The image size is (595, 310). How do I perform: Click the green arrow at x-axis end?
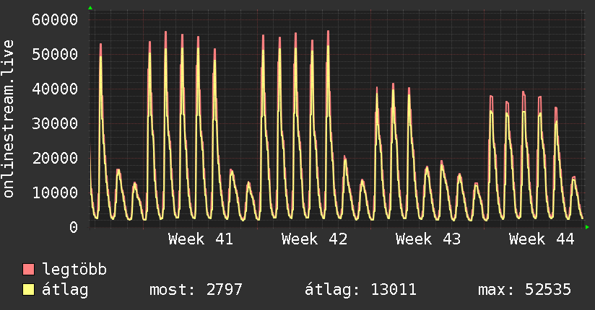point(587,227)
